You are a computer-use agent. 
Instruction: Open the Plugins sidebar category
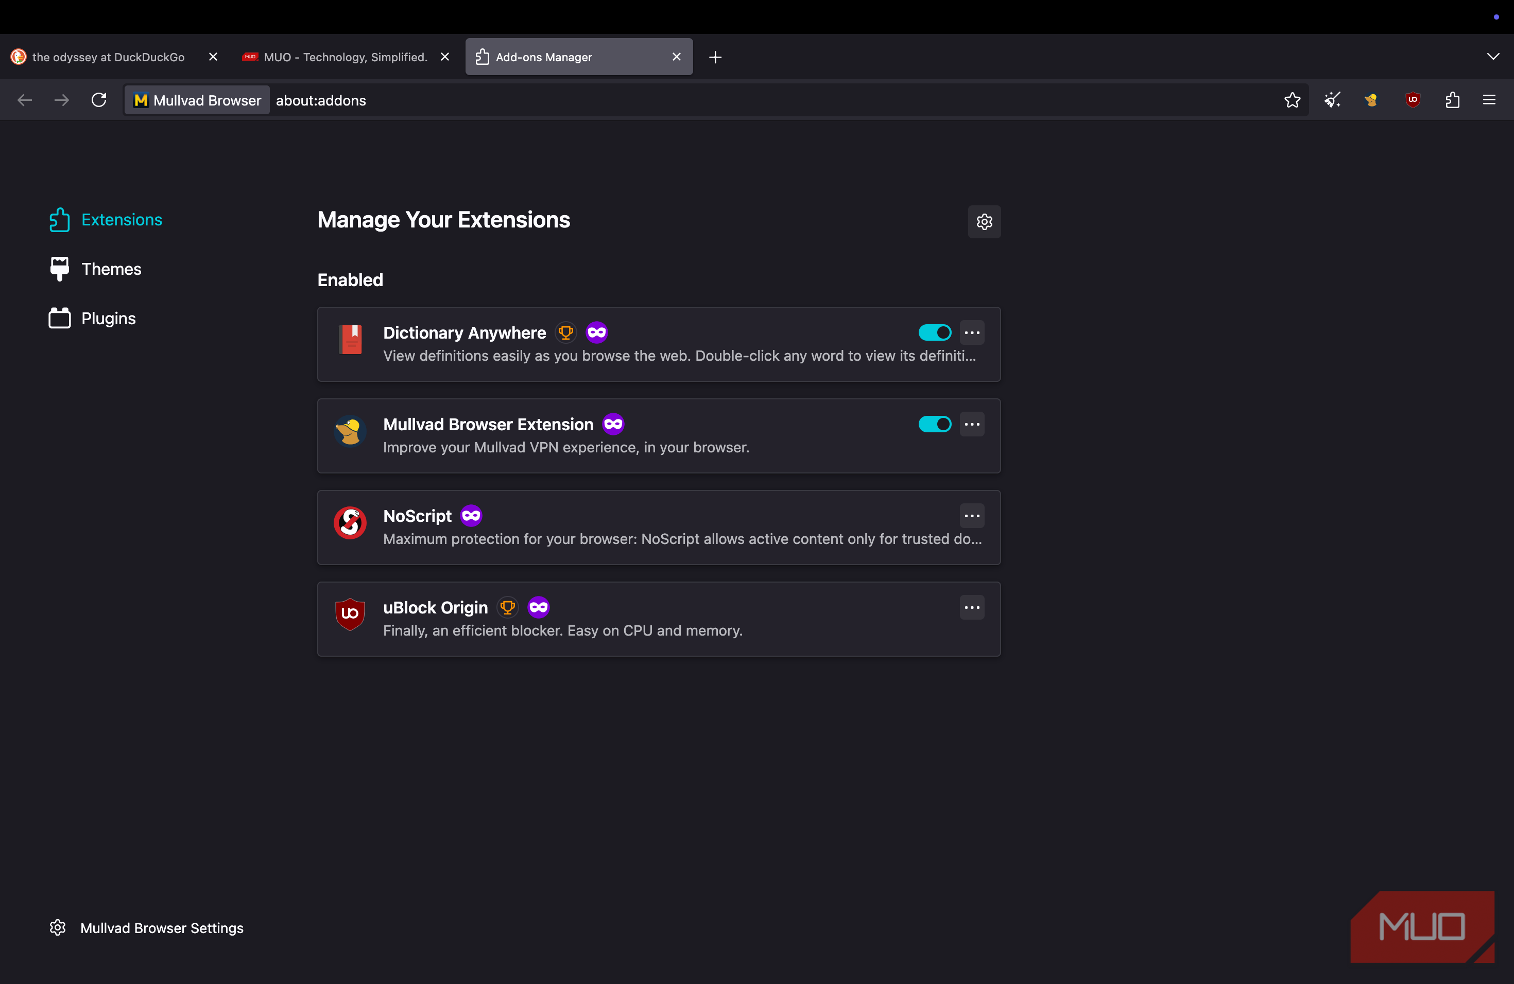(x=92, y=319)
